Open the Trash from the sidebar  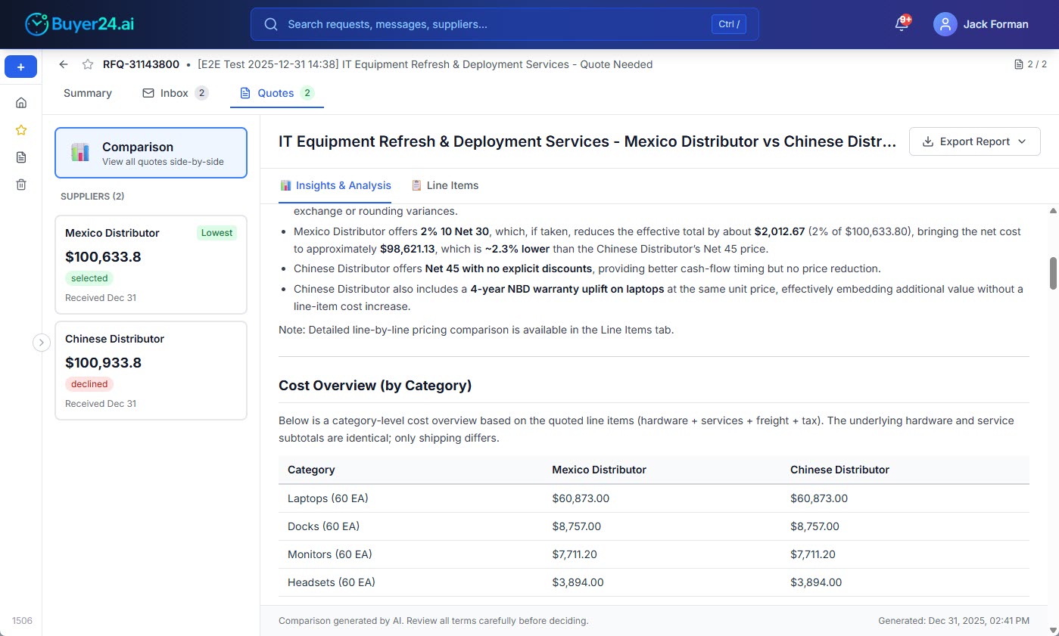20,184
